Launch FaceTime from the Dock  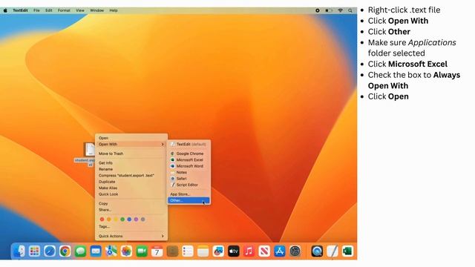click(x=142, y=251)
